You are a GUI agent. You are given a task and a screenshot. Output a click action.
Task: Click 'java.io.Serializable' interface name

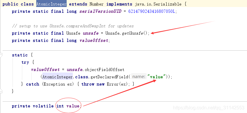click(158, 4)
